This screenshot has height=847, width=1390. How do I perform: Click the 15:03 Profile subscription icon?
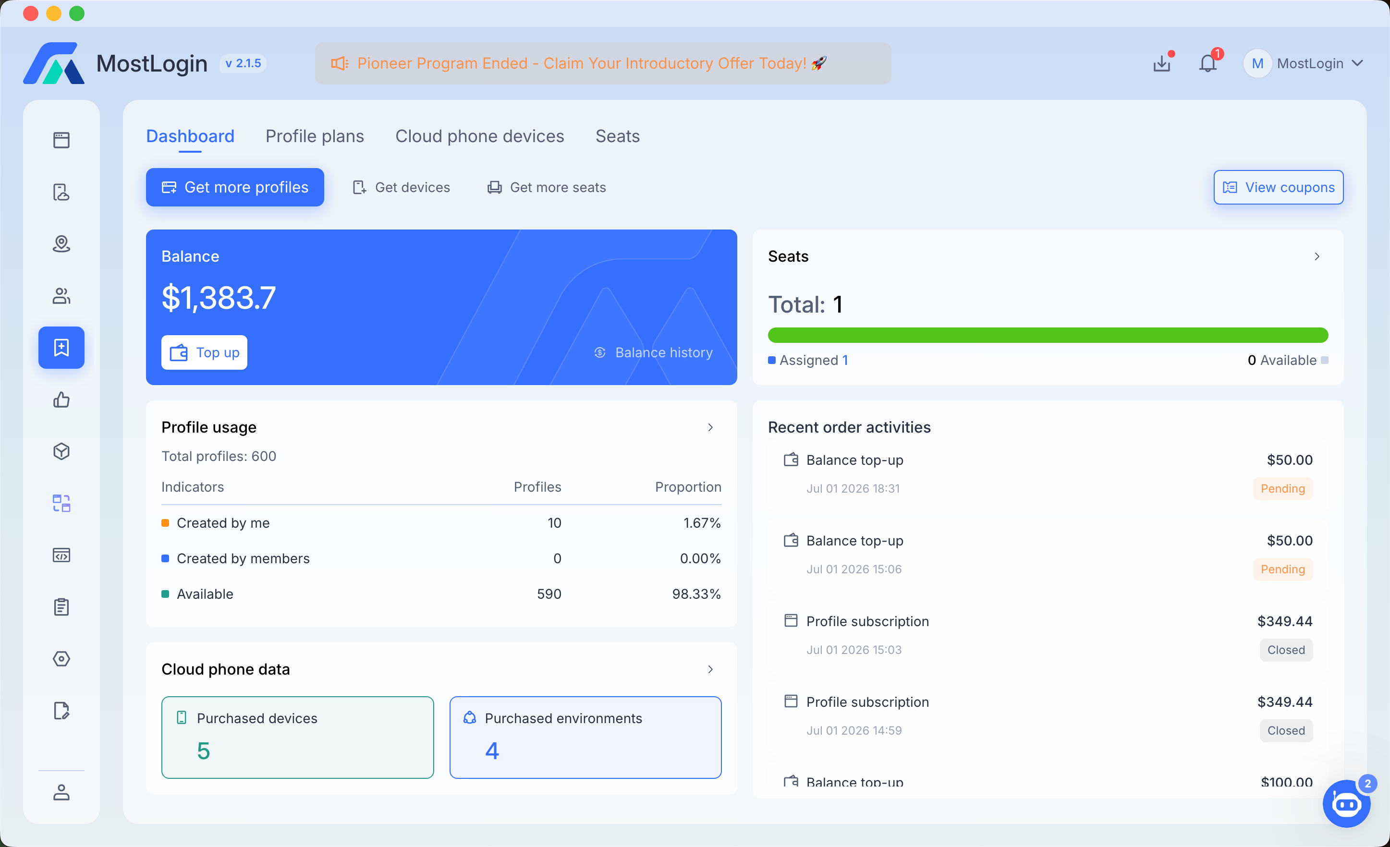[791, 621]
